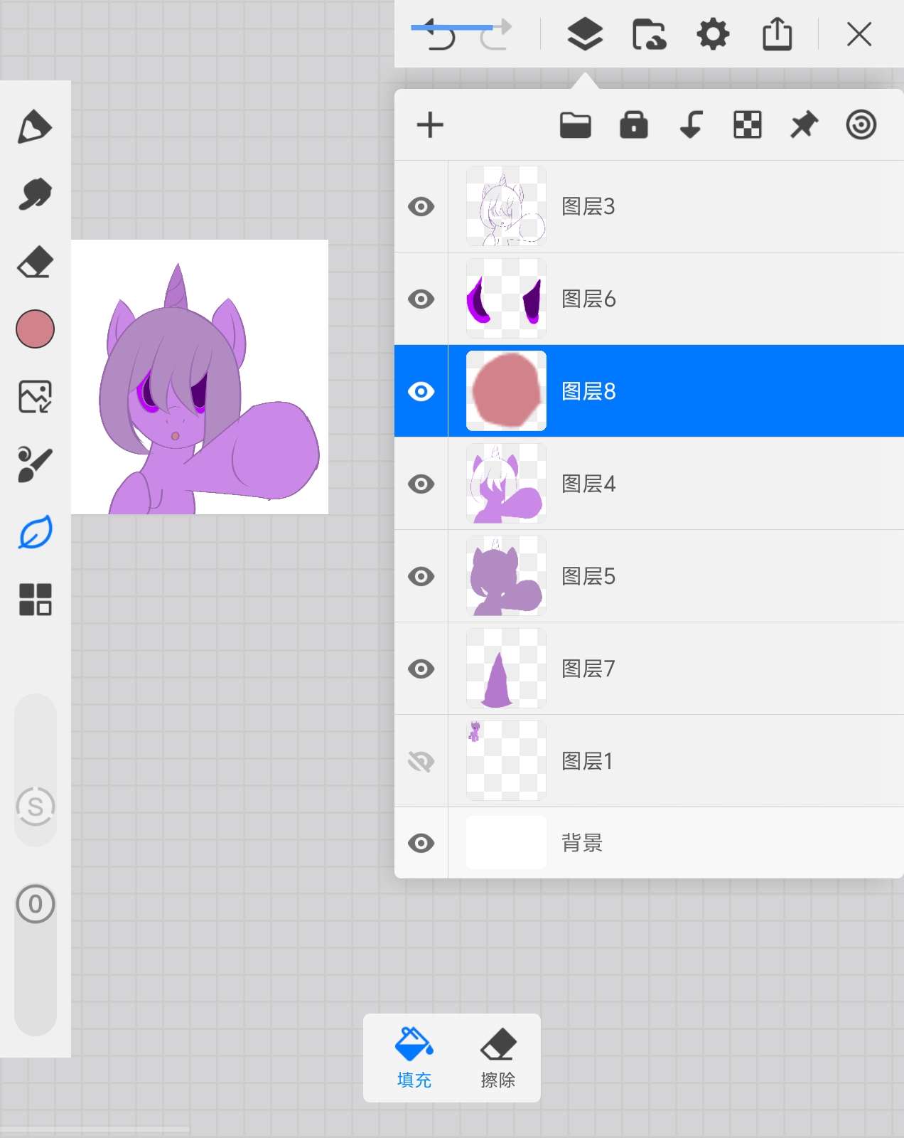Image resolution: width=904 pixels, height=1138 pixels.
Task: Redo the last undone action
Action: tap(495, 34)
